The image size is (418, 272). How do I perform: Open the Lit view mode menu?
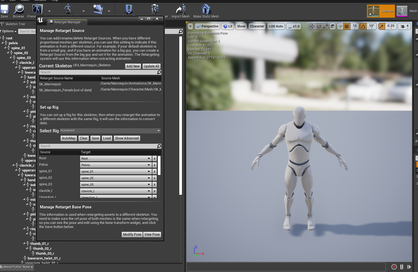228,26
